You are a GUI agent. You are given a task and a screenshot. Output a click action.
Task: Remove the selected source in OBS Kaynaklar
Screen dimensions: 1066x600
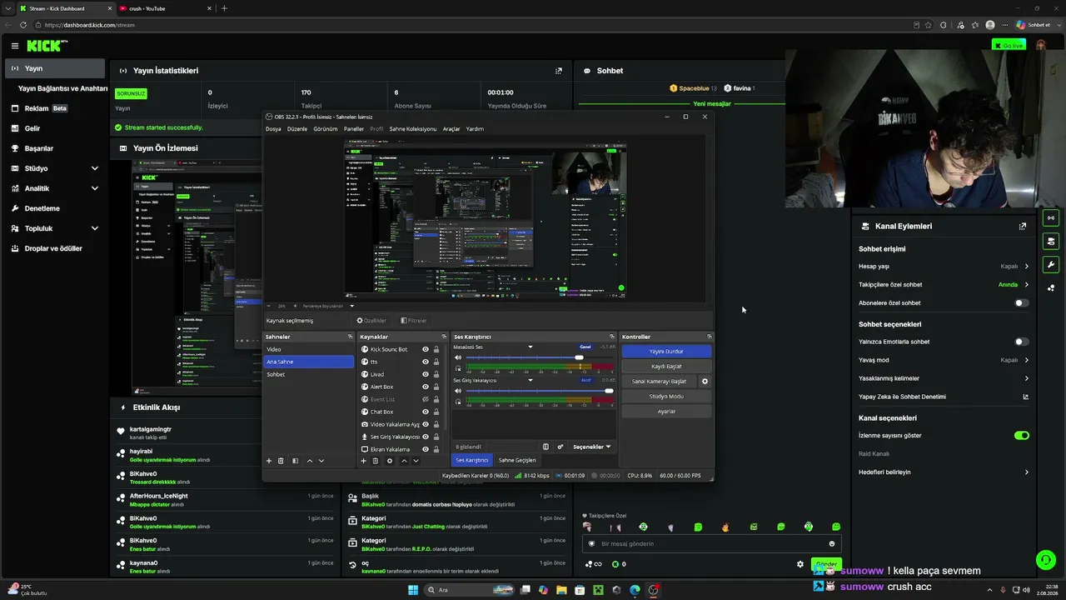(376, 461)
